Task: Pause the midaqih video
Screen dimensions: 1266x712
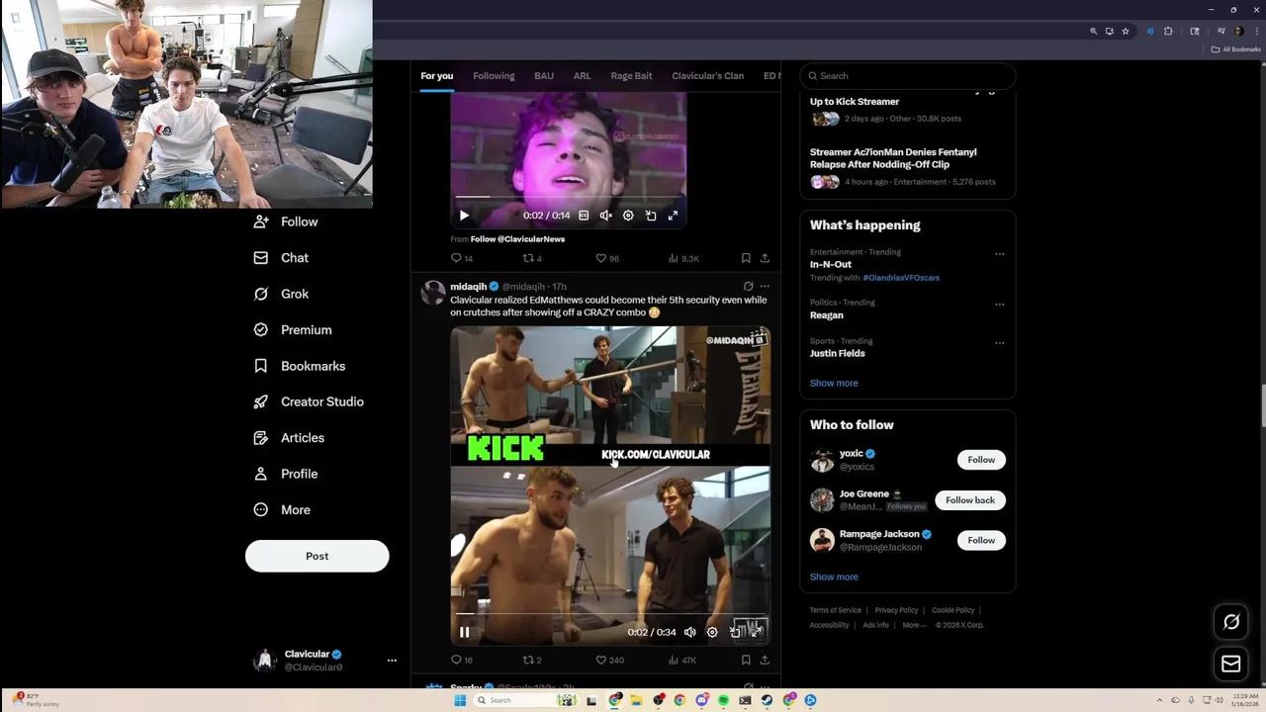Action: pos(464,632)
